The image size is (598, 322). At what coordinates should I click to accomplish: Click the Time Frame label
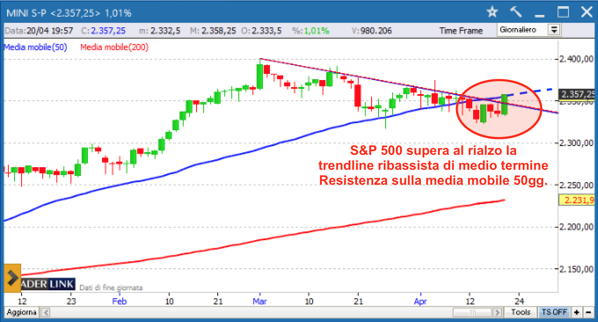point(461,31)
